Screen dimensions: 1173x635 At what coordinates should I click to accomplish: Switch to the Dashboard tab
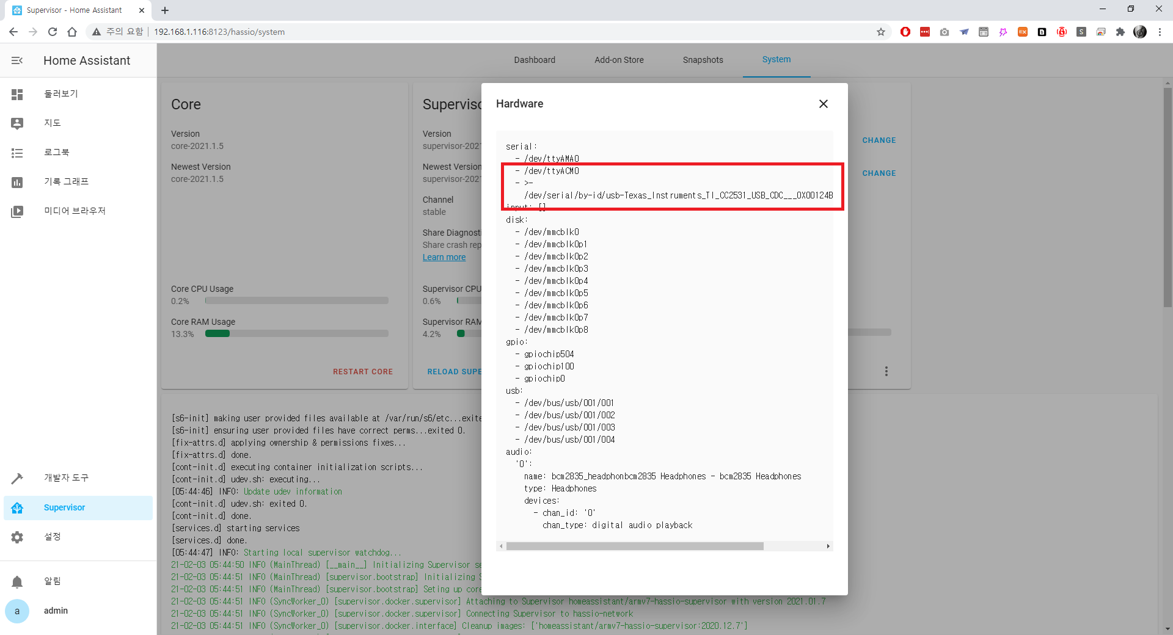pyautogui.click(x=535, y=60)
